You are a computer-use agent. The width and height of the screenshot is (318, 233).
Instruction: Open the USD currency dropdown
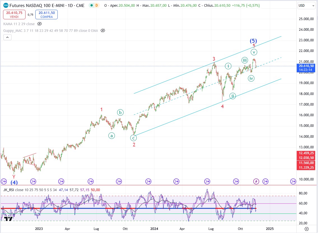(x=306, y=6)
